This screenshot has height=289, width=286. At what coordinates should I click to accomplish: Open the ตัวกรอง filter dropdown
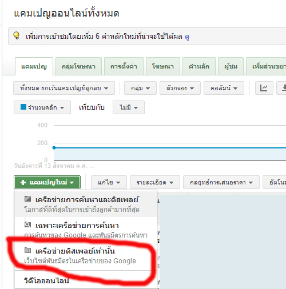tap(180, 88)
